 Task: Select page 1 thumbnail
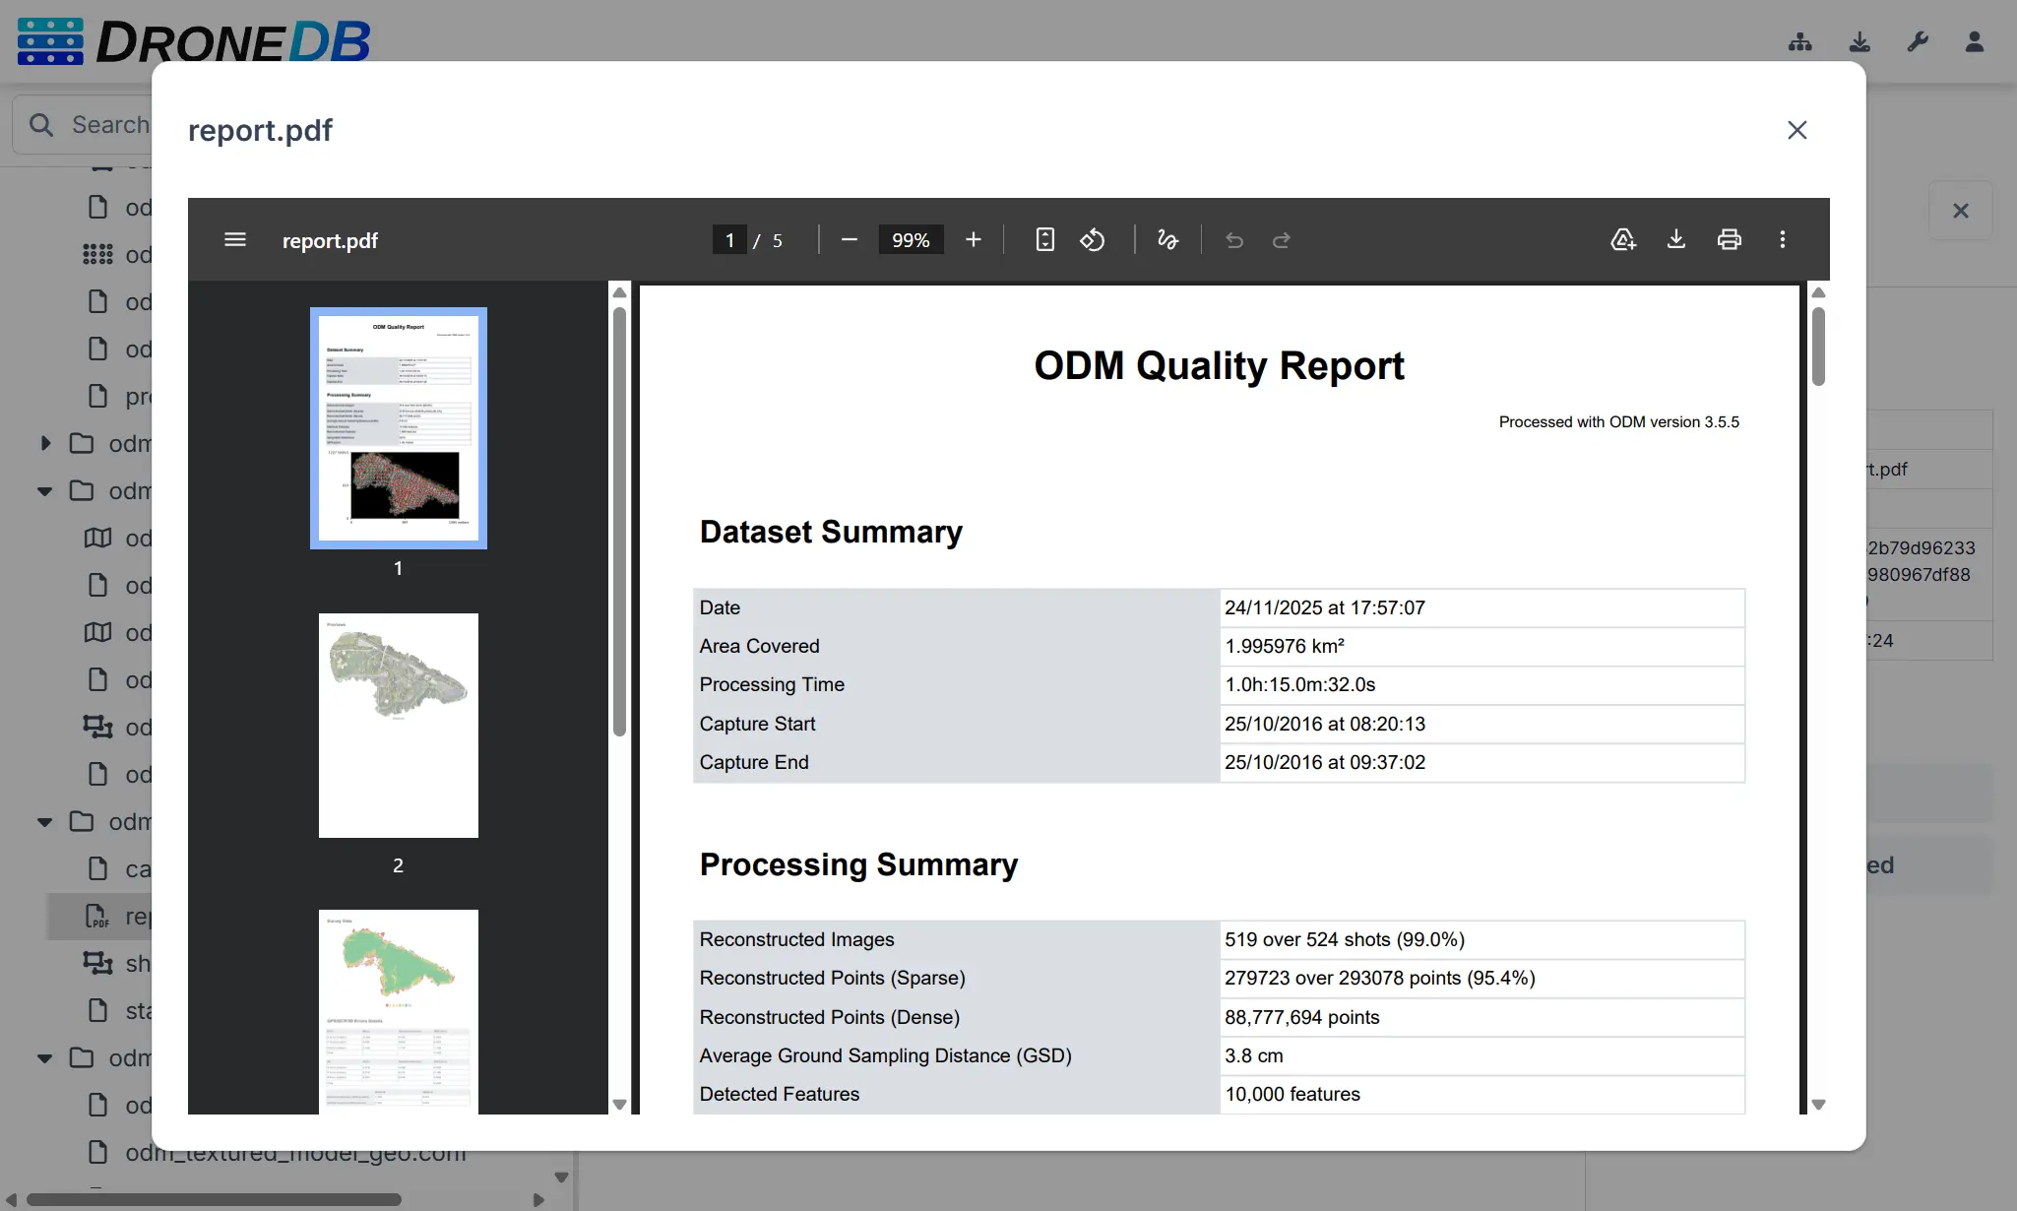point(398,428)
